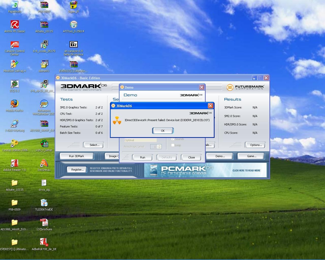Close the Demo window

(202, 87)
